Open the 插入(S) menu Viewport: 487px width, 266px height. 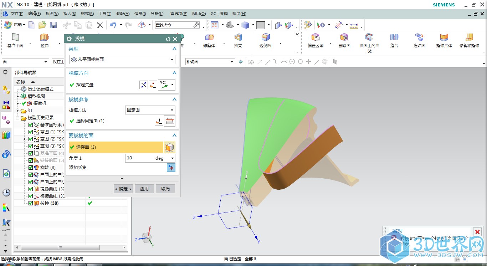tap(70, 14)
